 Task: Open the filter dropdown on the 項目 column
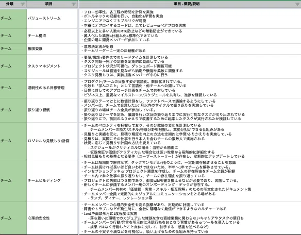pyautogui.click(x=74, y=4)
